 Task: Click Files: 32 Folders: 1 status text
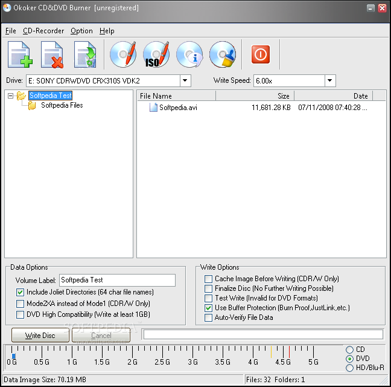coord(275,380)
